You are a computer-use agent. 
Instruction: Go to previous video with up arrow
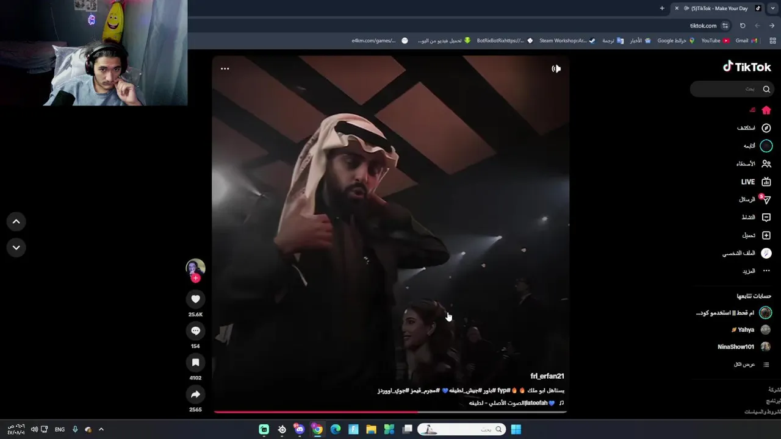[x=16, y=222]
